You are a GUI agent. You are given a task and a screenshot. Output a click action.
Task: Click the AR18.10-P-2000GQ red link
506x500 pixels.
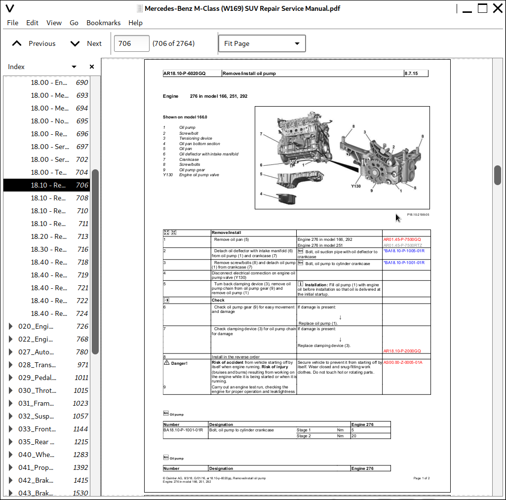click(402, 351)
